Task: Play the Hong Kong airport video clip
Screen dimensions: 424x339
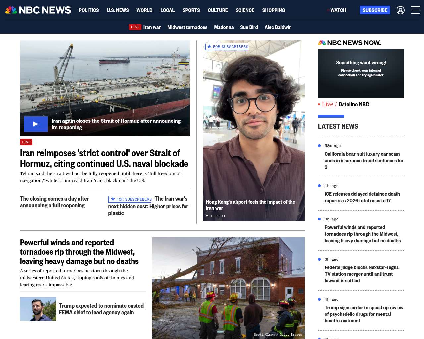Action: click(207, 216)
